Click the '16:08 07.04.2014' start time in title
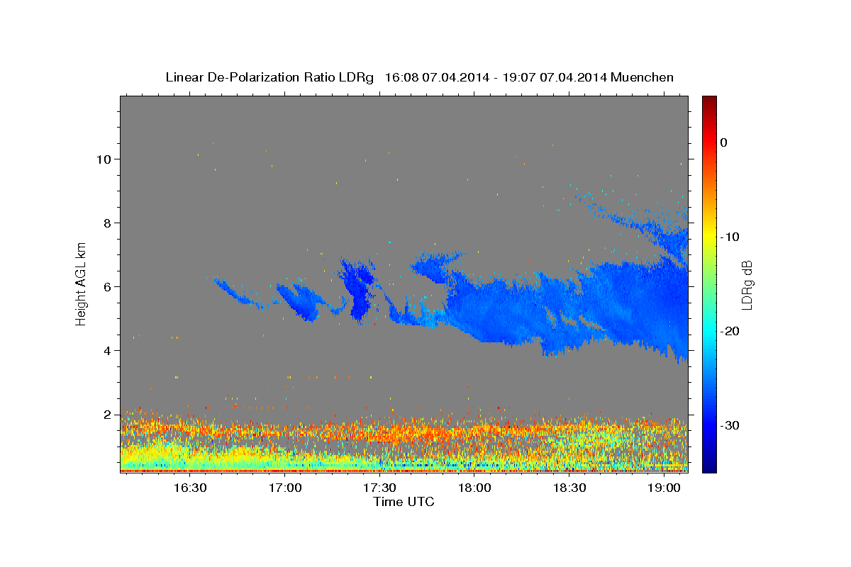The height and width of the screenshot is (567, 851). coord(437,77)
